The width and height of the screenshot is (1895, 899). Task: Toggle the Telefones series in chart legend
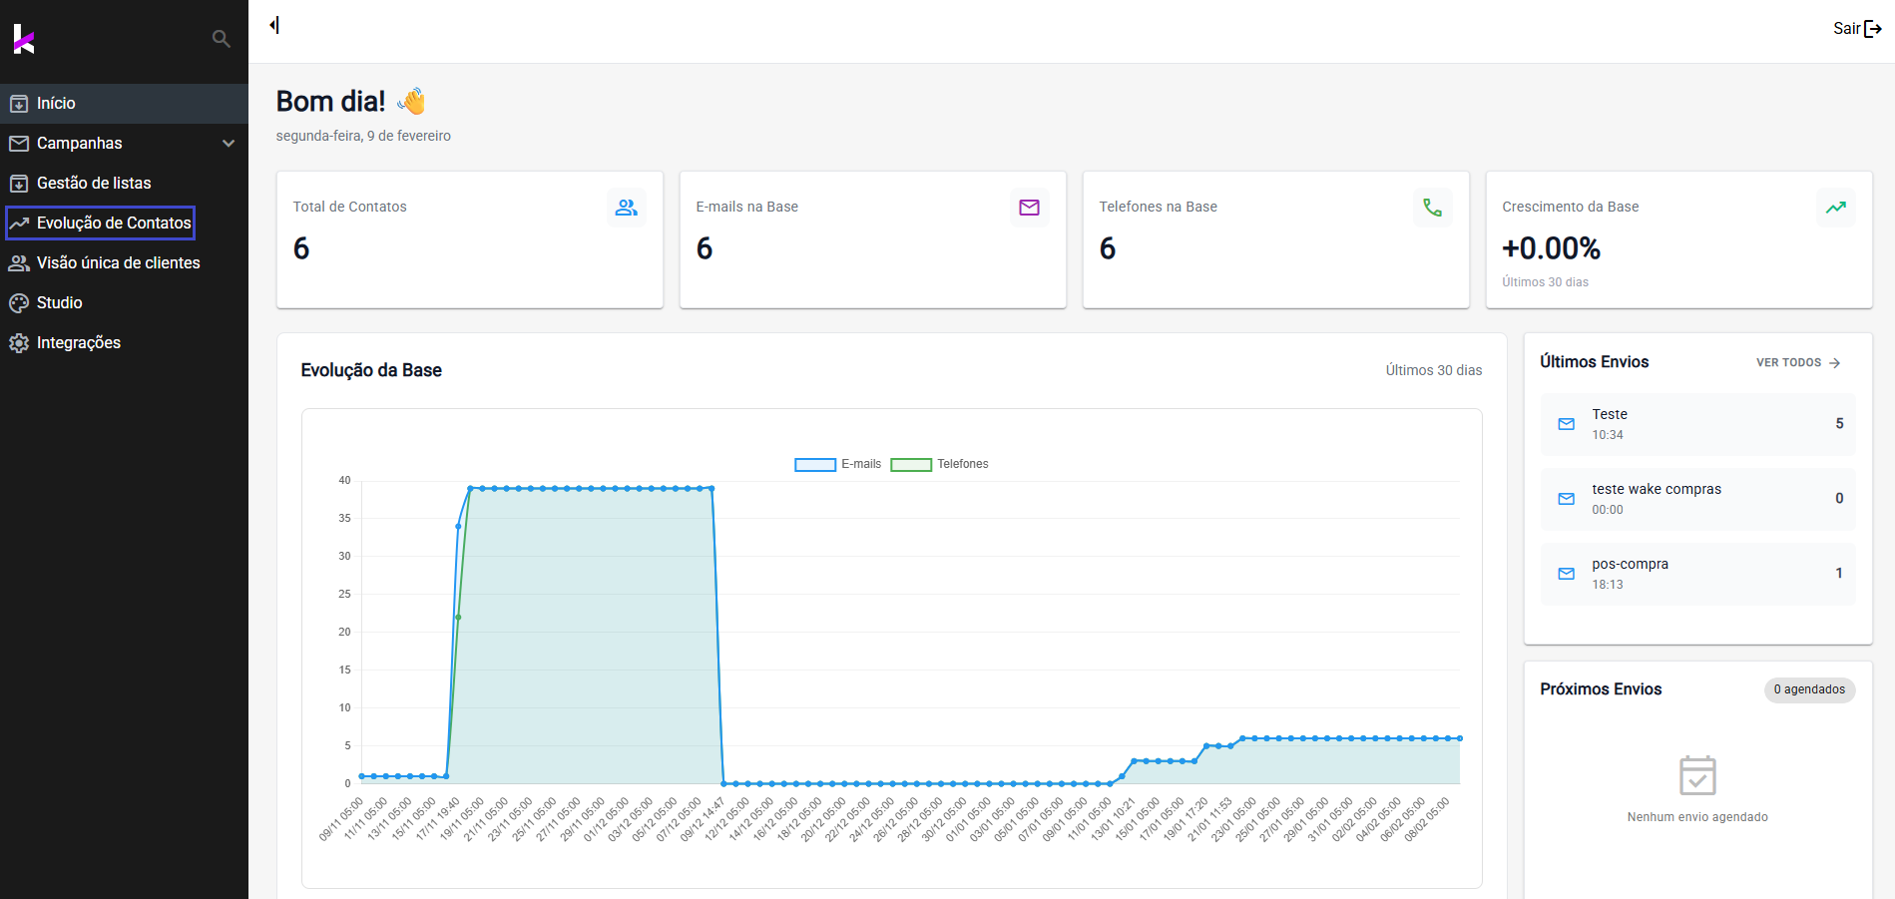point(938,464)
